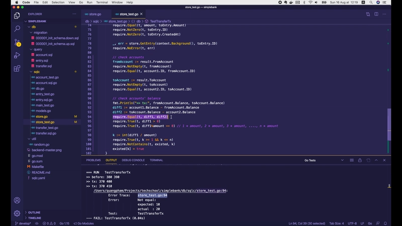402x226 pixels.
Task: Click the store_test.go:94 error trace link
Action: [152, 195]
